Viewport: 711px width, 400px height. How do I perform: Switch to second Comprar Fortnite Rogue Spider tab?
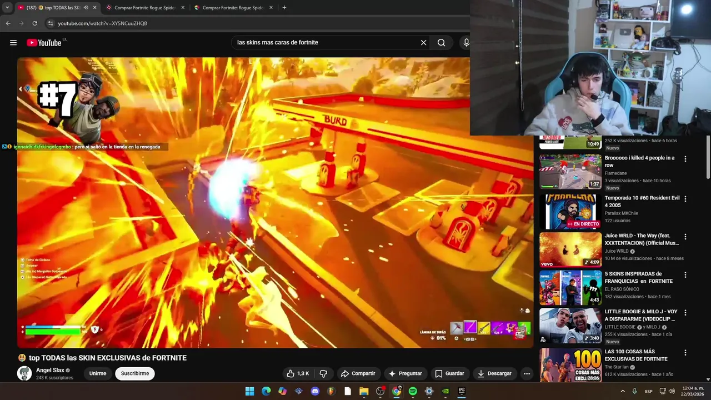click(x=145, y=8)
